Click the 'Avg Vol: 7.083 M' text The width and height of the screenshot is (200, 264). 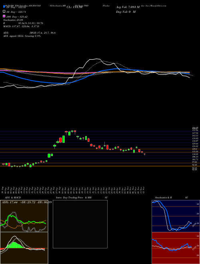(128, 7)
